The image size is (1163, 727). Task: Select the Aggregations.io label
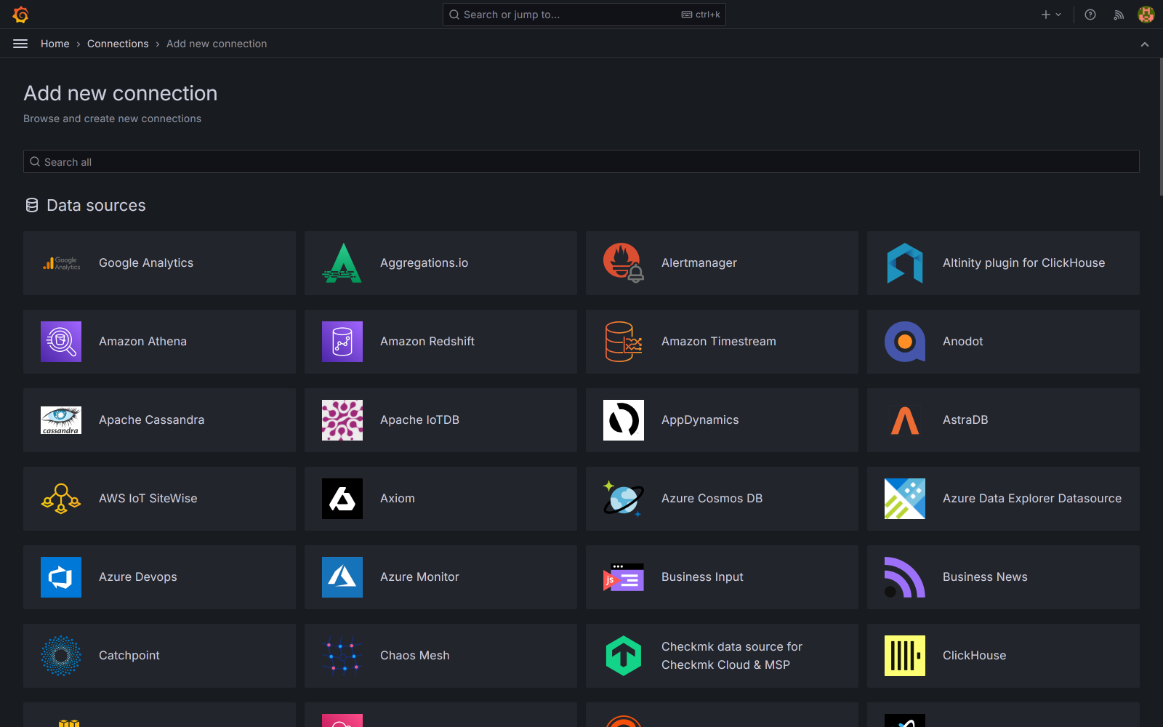tap(424, 263)
